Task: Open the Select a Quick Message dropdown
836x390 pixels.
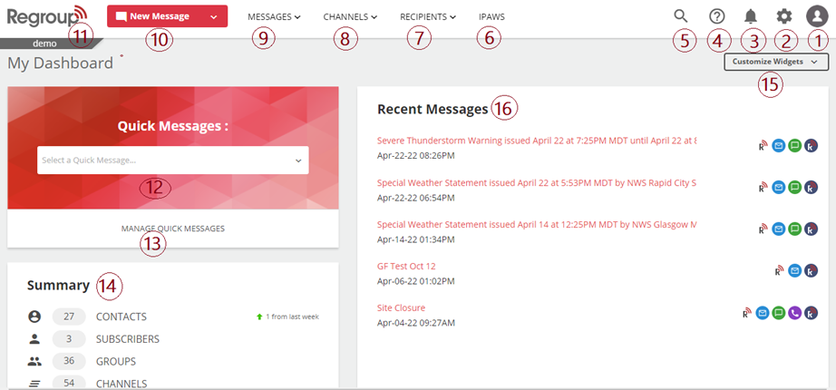Action: [x=172, y=161]
